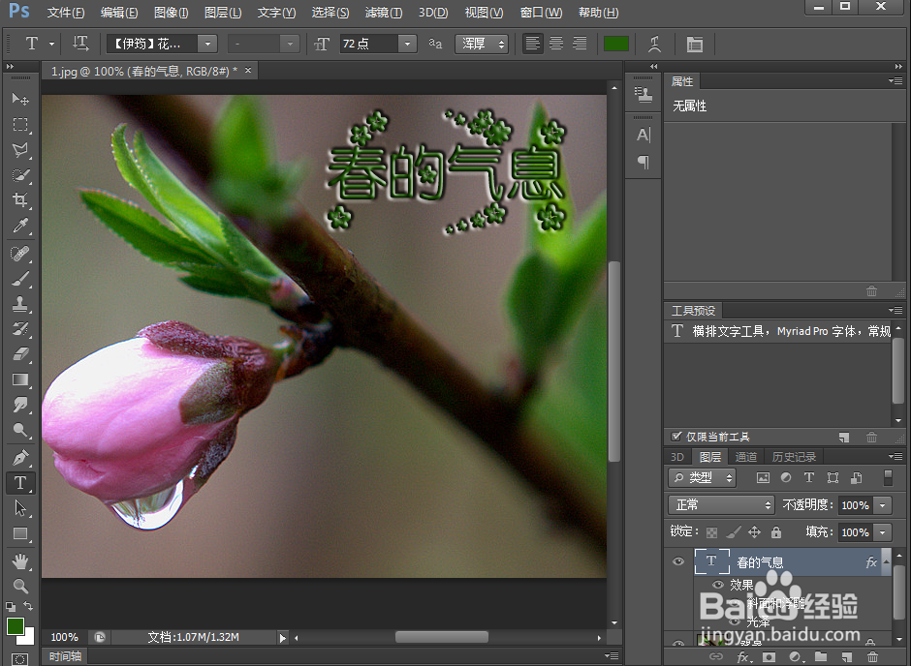Open the font family dropdown
911x666 pixels.
(206, 44)
